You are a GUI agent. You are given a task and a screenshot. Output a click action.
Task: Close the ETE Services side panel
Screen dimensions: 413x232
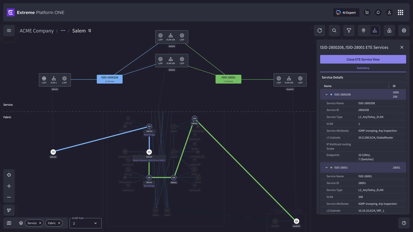(402, 47)
